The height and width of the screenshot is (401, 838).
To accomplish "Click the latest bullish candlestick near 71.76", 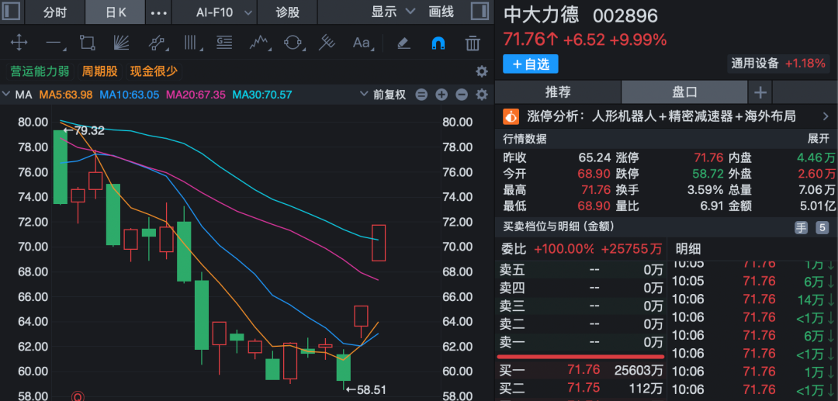I will click(x=379, y=243).
